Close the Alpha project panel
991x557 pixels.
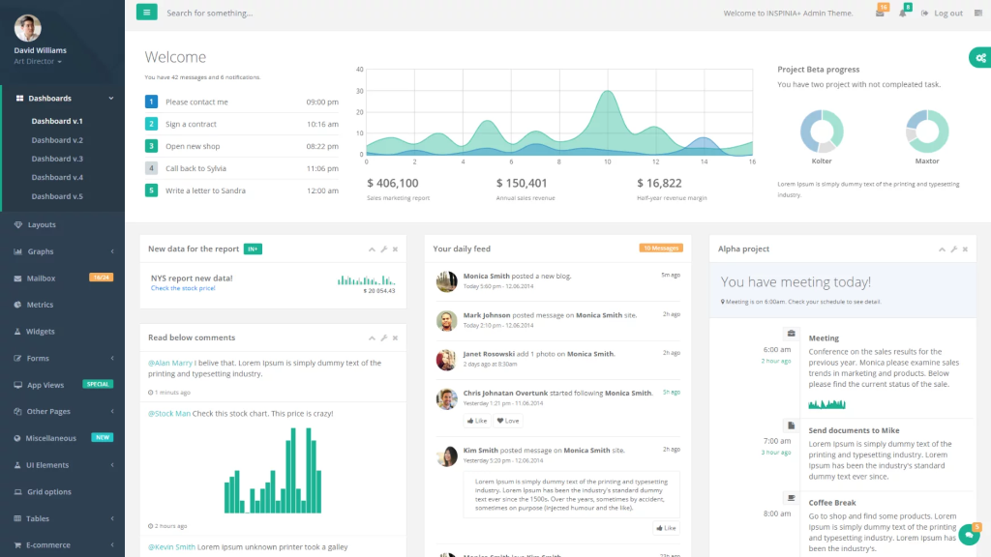click(x=965, y=249)
